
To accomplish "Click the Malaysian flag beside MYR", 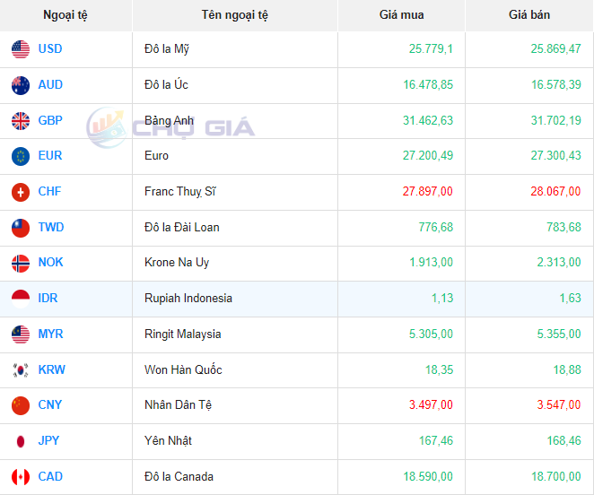I will click(21, 334).
